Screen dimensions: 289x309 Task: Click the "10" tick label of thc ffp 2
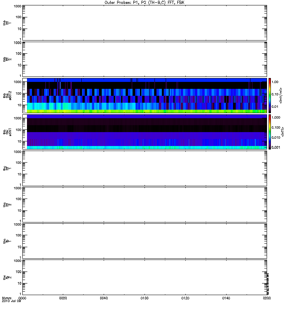[x=20, y=284]
